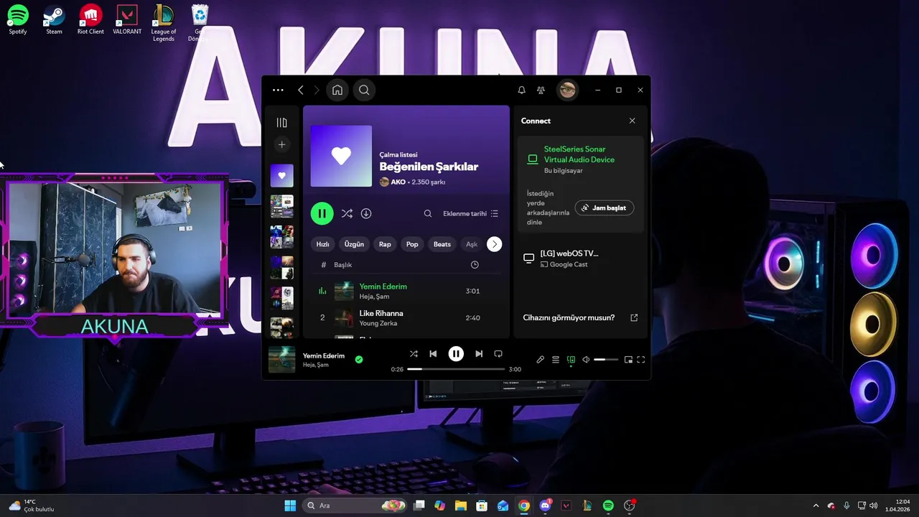Play the Yemin Ederim track row

point(406,291)
